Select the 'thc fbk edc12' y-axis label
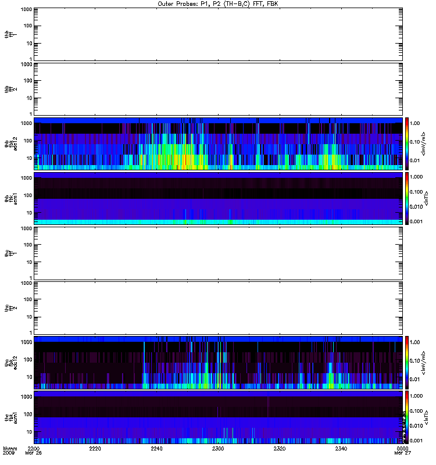Viewport: 436px width, 465px height. [x=10, y=362]
